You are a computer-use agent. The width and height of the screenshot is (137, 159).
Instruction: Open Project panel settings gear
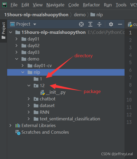pos(111,24)
